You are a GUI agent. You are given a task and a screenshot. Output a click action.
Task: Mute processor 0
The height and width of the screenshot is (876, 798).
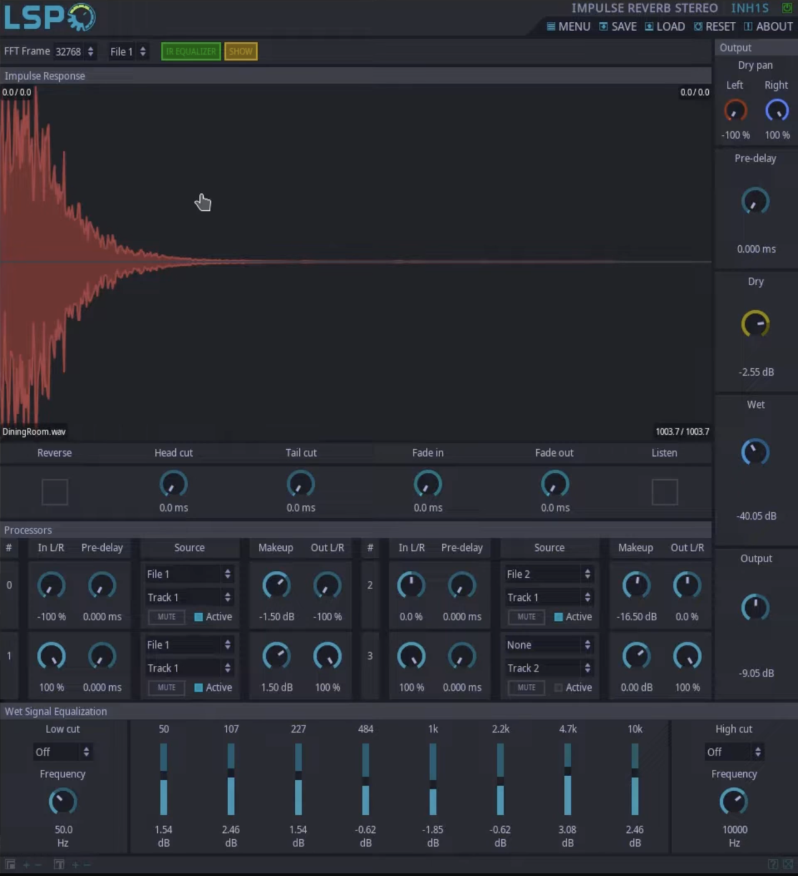[x=166, y=616]
